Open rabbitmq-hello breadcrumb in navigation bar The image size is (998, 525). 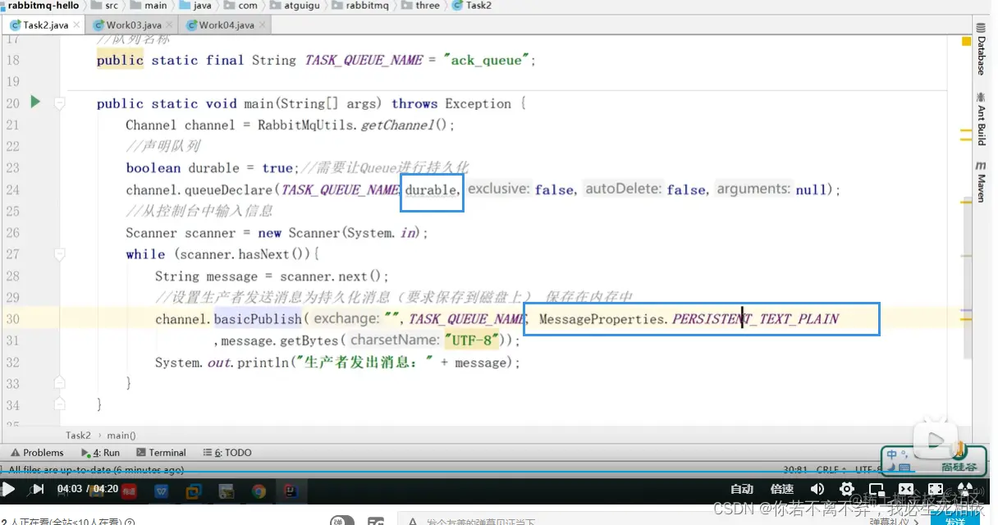click(x=40, y=5)
